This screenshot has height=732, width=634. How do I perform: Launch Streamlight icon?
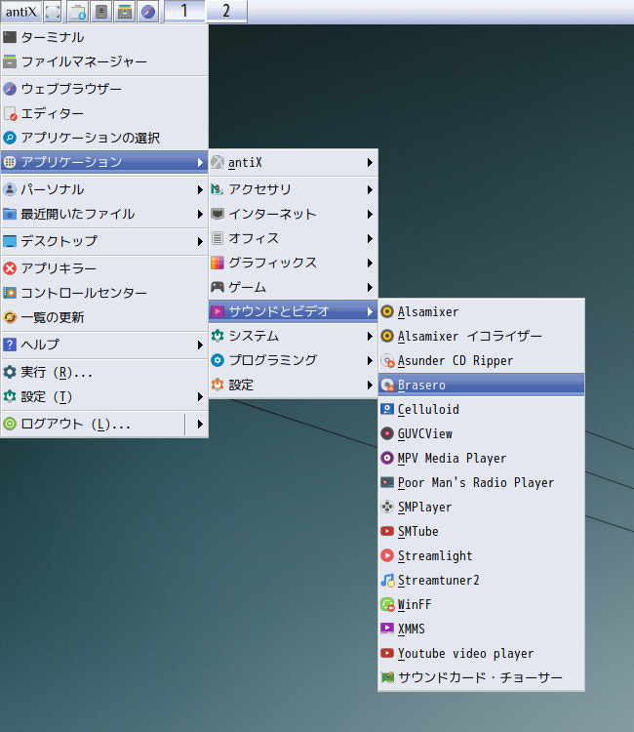(387, 555)
